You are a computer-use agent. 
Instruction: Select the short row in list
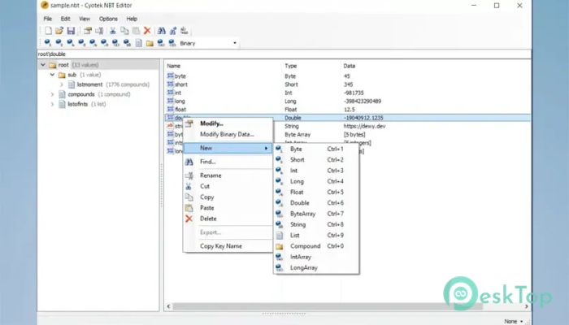point(348,84)
